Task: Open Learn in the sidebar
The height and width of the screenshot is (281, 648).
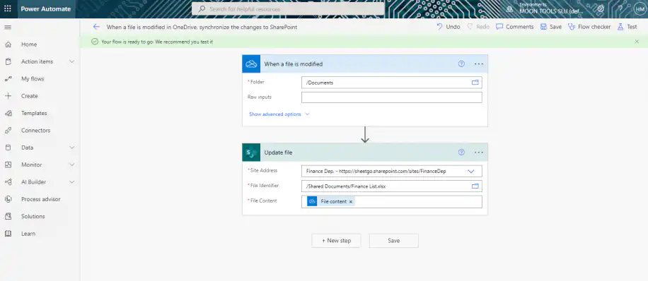Action: (28, 234)
